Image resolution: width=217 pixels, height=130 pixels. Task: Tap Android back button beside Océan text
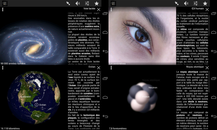point(105,116)
